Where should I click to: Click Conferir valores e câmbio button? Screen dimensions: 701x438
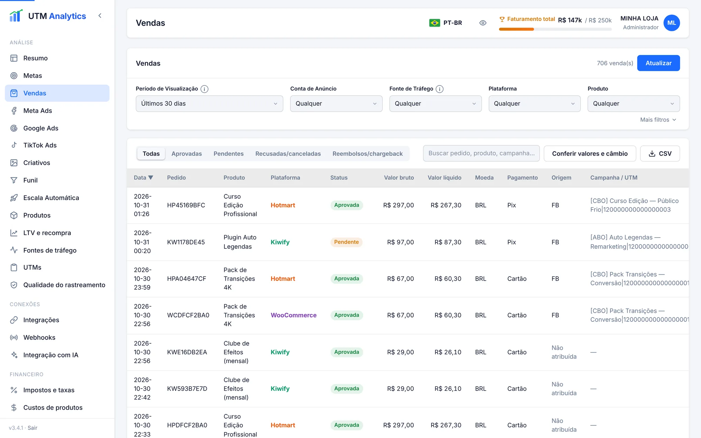pyautogui.click(x=590, y=153)
